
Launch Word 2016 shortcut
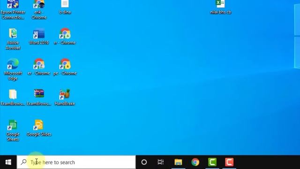[x=39, y=37]
